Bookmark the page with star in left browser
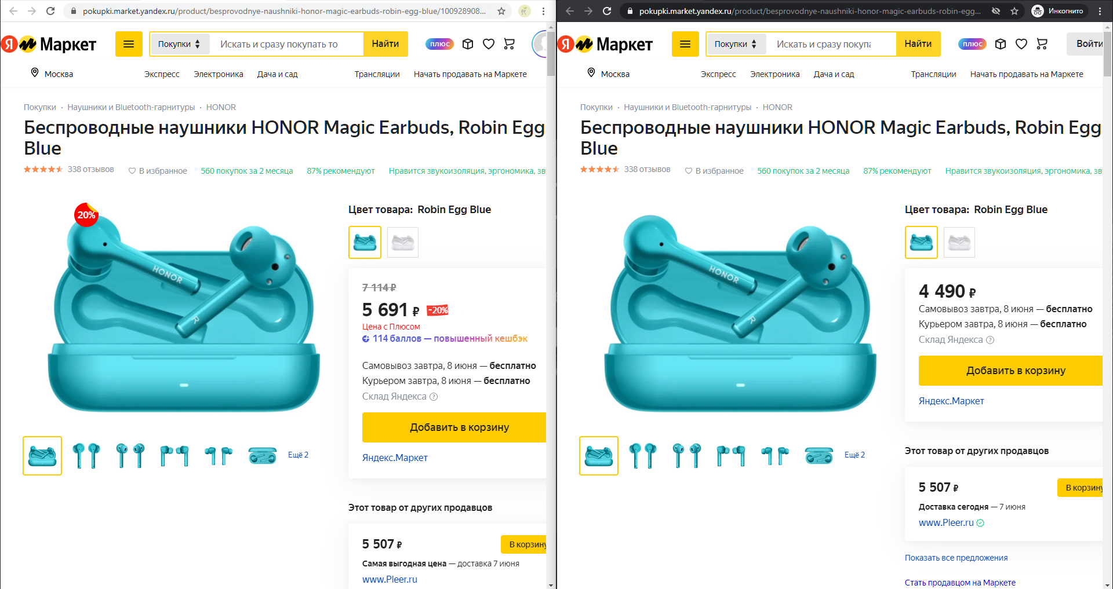This screenshot has width=1113, height=589. tap(501, 11)
